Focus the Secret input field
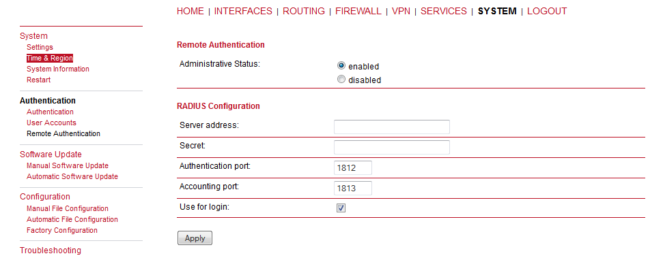This screenshot has height=258, width=663. click(x=391, y=148)
